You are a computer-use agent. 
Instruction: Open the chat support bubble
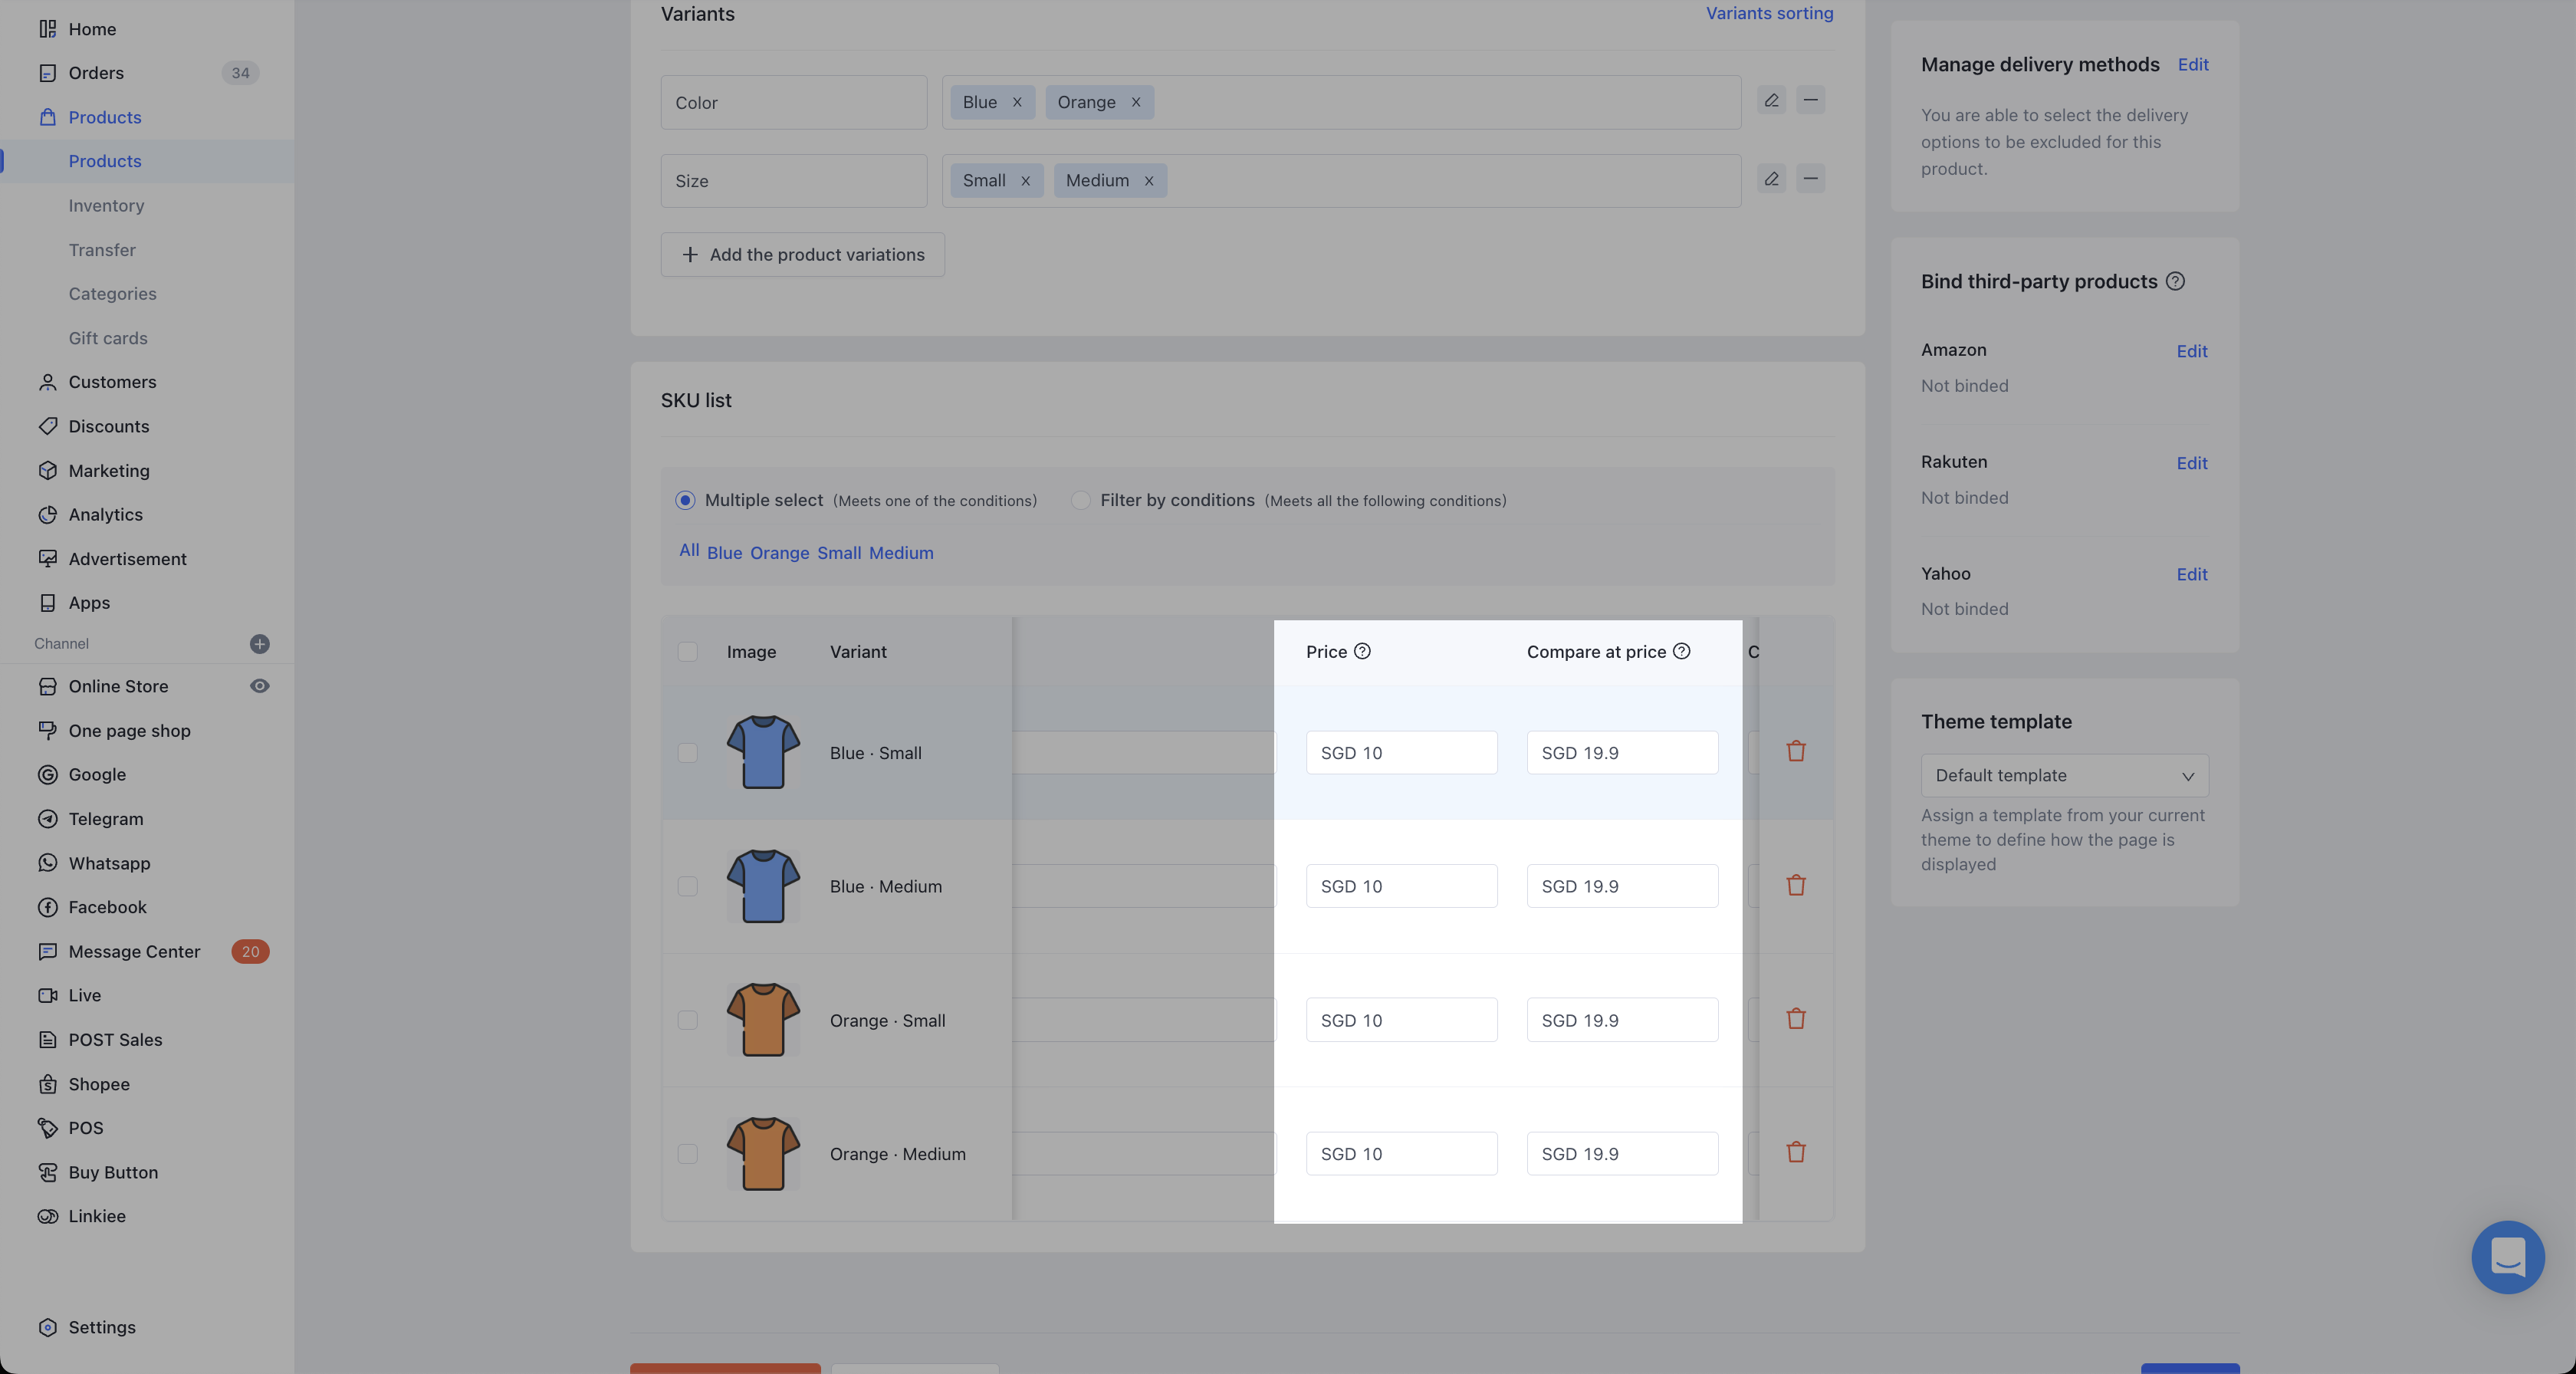[2507, 1256]
